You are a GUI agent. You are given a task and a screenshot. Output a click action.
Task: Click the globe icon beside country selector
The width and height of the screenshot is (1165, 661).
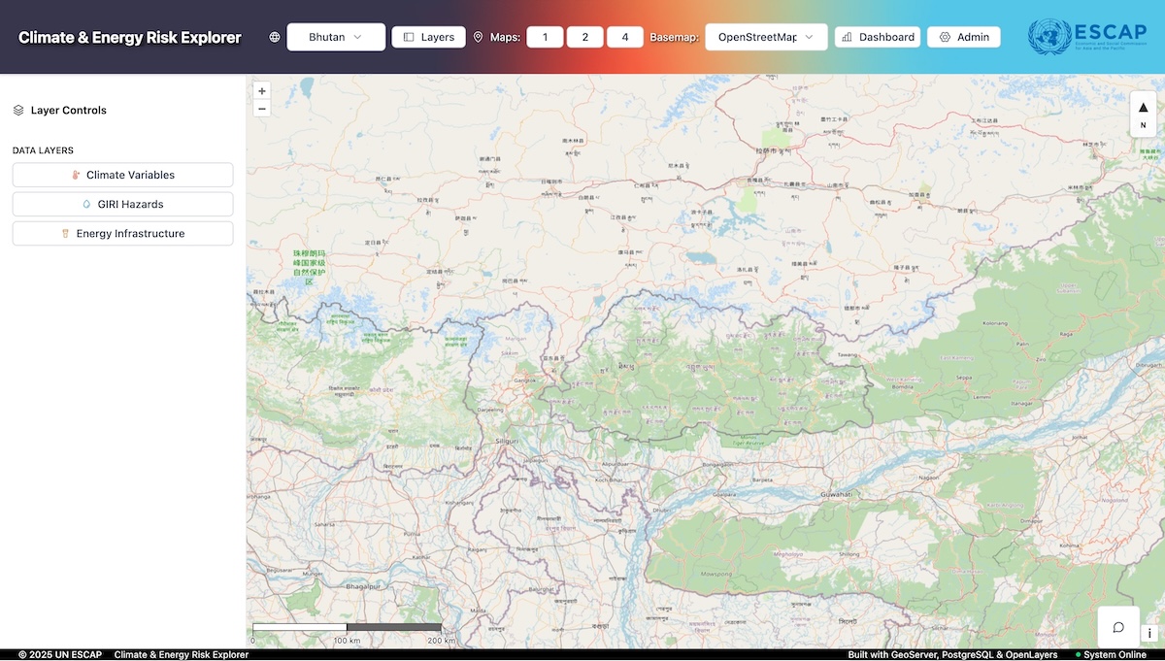275,37
